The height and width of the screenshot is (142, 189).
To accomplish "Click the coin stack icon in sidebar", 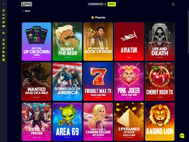I will click(x=4, y=48).
